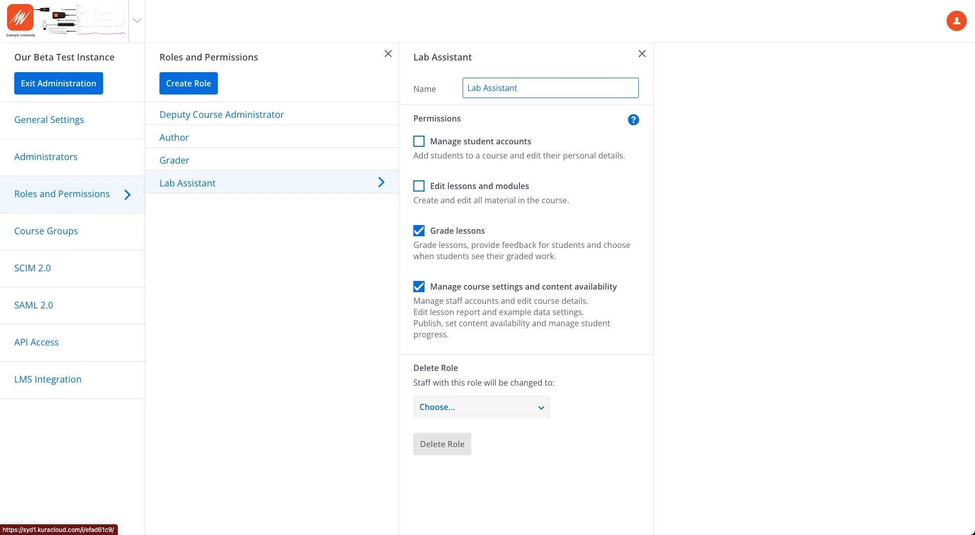
Task: Click the role Name input field
Action: click(550, 88)
